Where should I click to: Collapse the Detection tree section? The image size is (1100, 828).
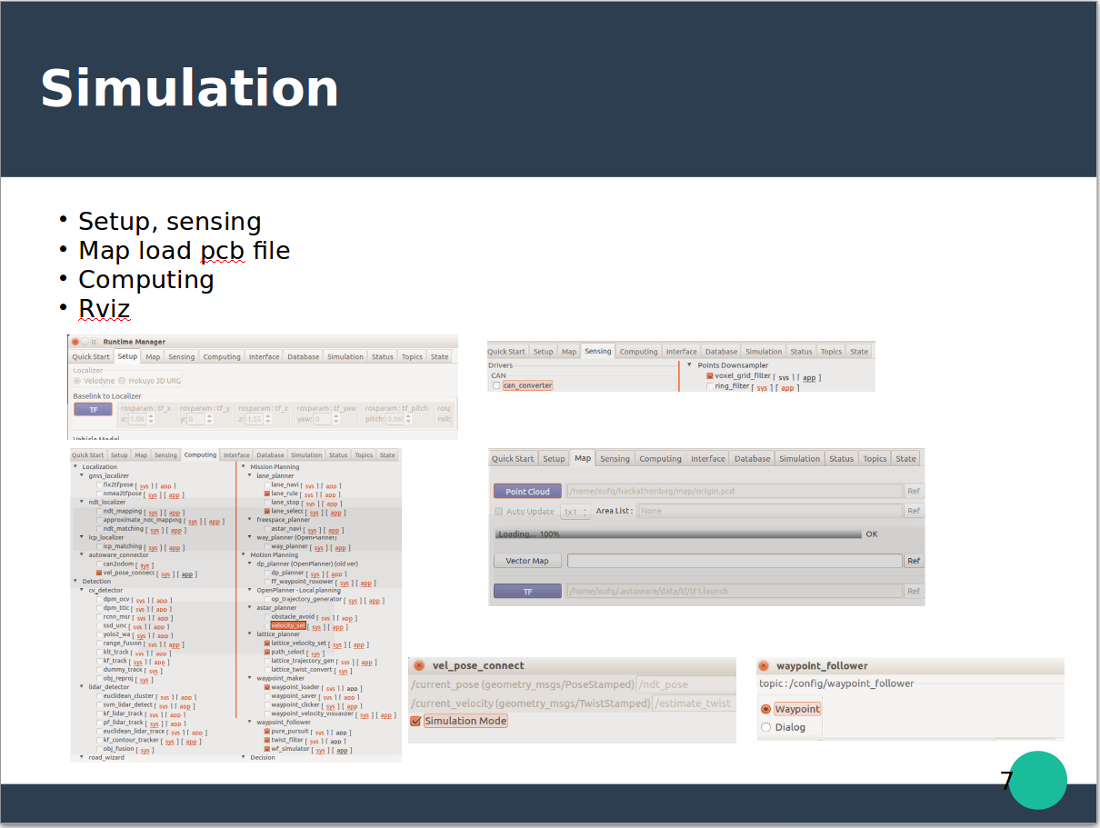click(x=75, y=582)
